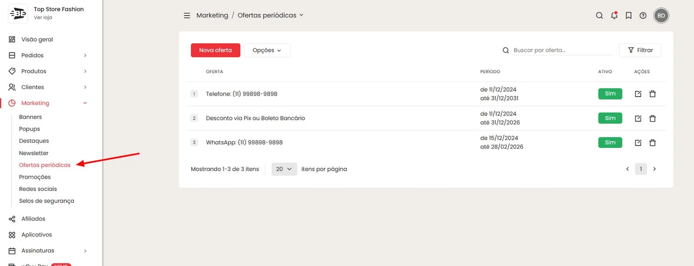
Task: Click the até 28/02/2026 period text
Action: (x=501, y=147)
